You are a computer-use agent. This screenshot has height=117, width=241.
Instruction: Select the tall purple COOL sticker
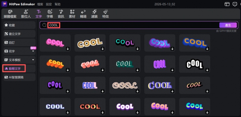160,64
